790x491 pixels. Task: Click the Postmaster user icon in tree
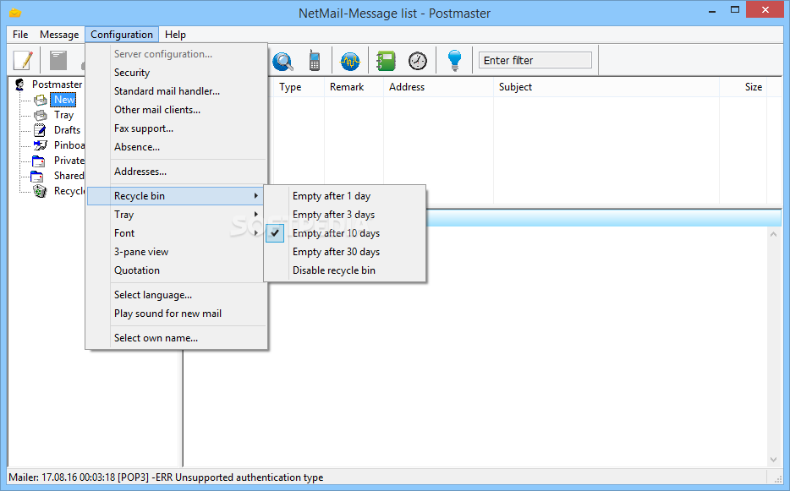tap(20, 85)
